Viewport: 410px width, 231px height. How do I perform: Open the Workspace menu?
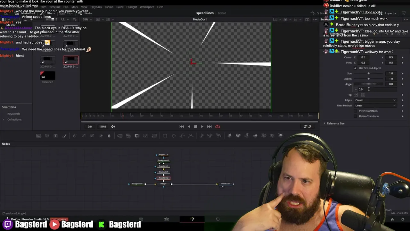(x=147, y=7)
